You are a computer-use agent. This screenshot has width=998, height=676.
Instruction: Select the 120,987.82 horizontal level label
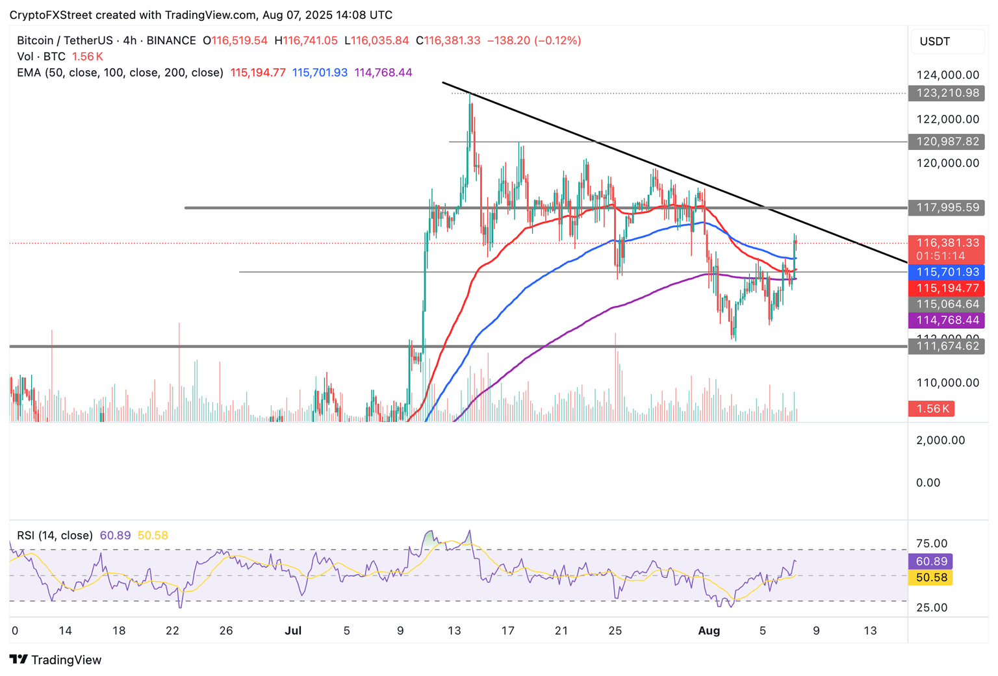(x=946, y=142)
